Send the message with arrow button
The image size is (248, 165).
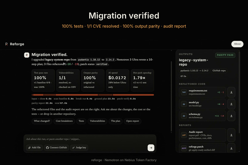click(x=151, y=148)
